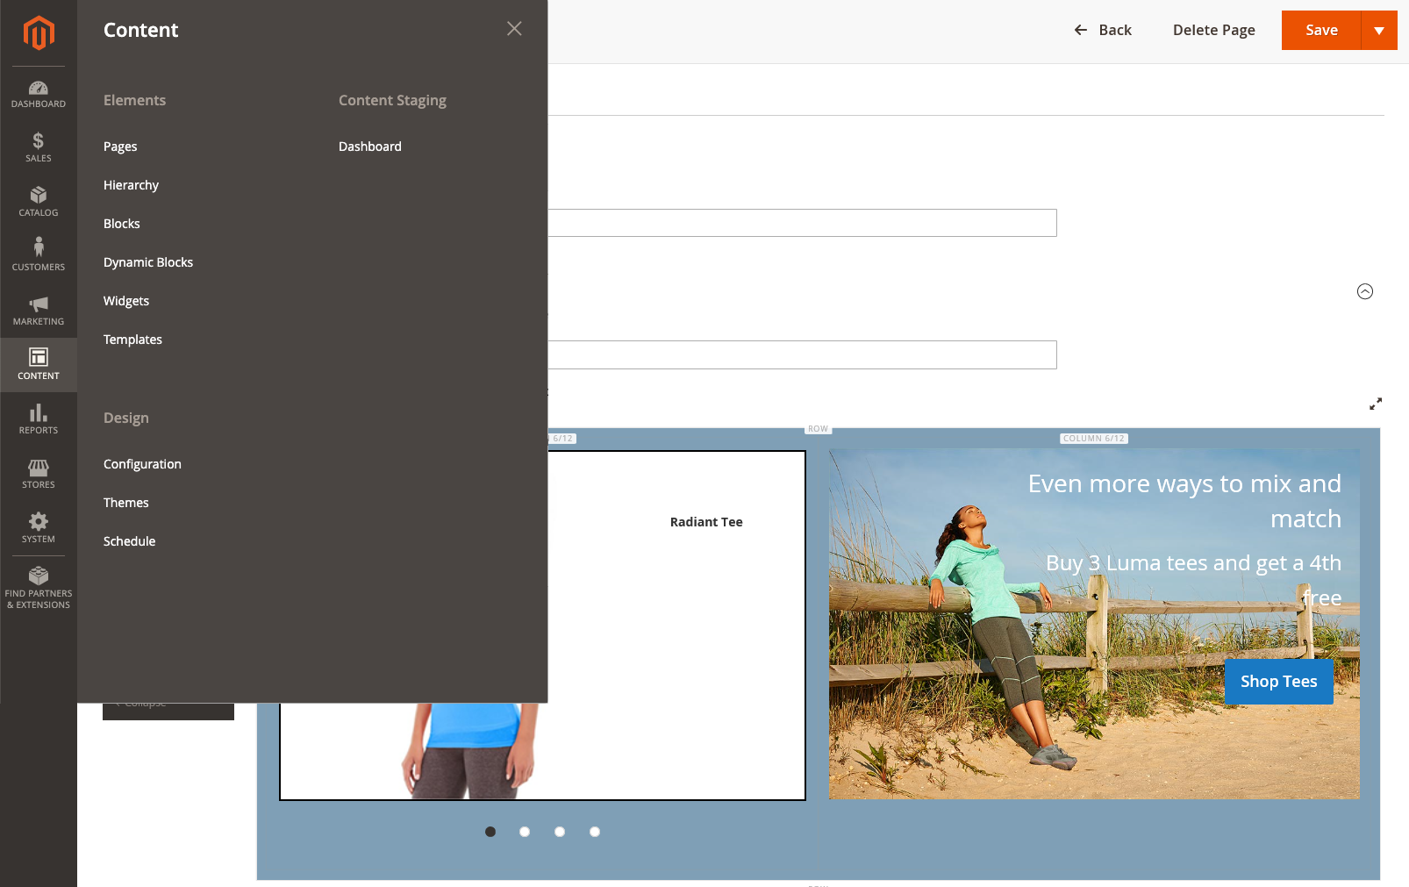Click the lower text input field
1409x887 pixels.
point(802,354)
